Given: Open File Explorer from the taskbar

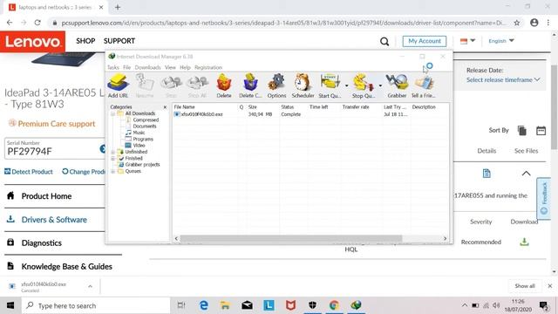Looking at the screenshot, I should [225, 305].
